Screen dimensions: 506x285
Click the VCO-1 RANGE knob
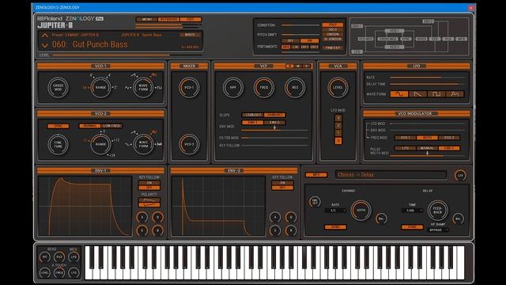100,87
